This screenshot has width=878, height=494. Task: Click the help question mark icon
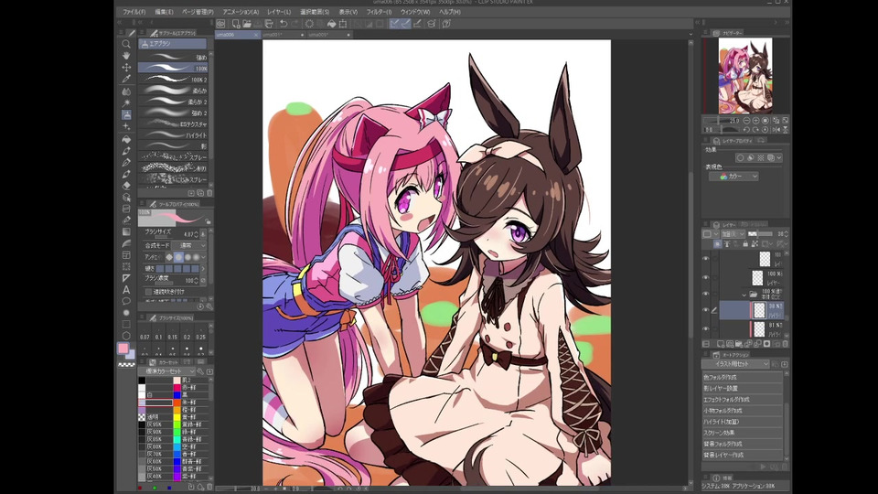446,24
